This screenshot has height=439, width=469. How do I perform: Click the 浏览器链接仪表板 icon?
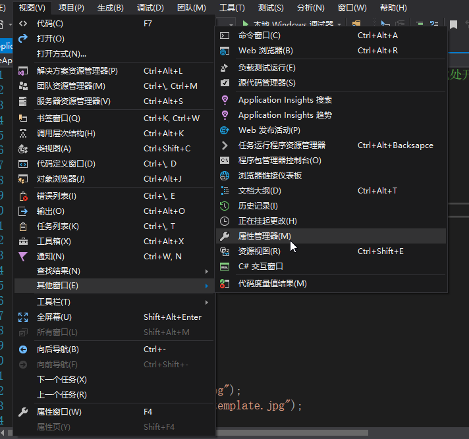(x=225, y=176)
